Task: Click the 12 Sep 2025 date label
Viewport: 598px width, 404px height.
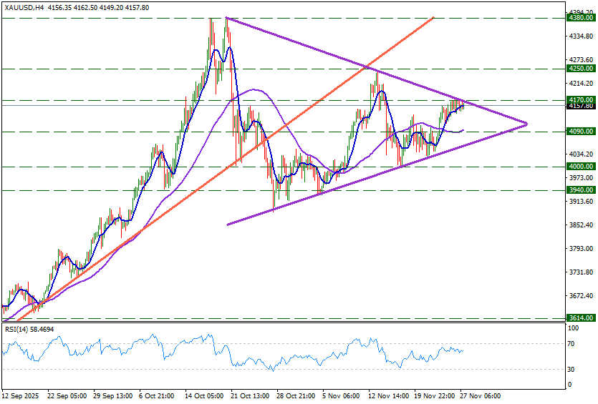Action: pos(21,395)
